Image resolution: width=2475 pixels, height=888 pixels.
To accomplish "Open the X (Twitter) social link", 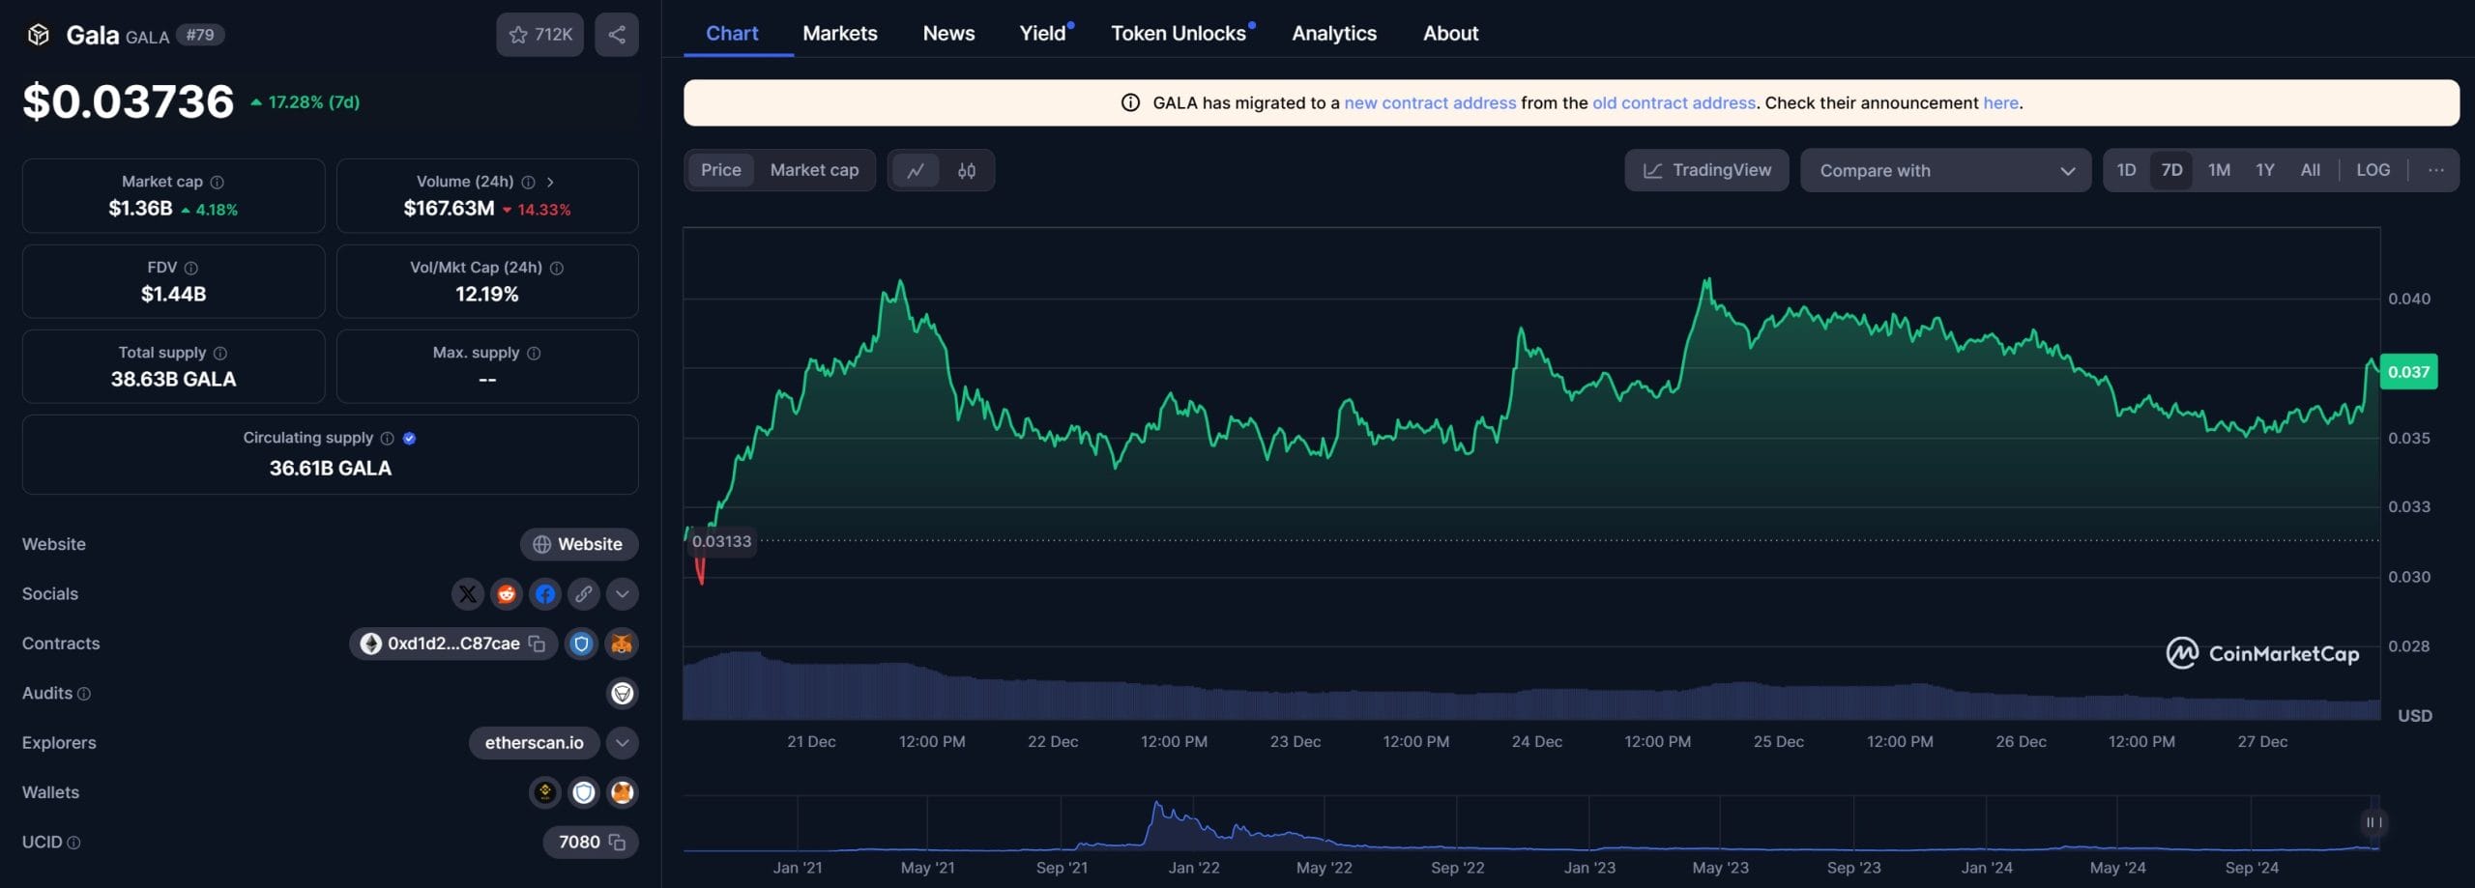I will (468, 594).
